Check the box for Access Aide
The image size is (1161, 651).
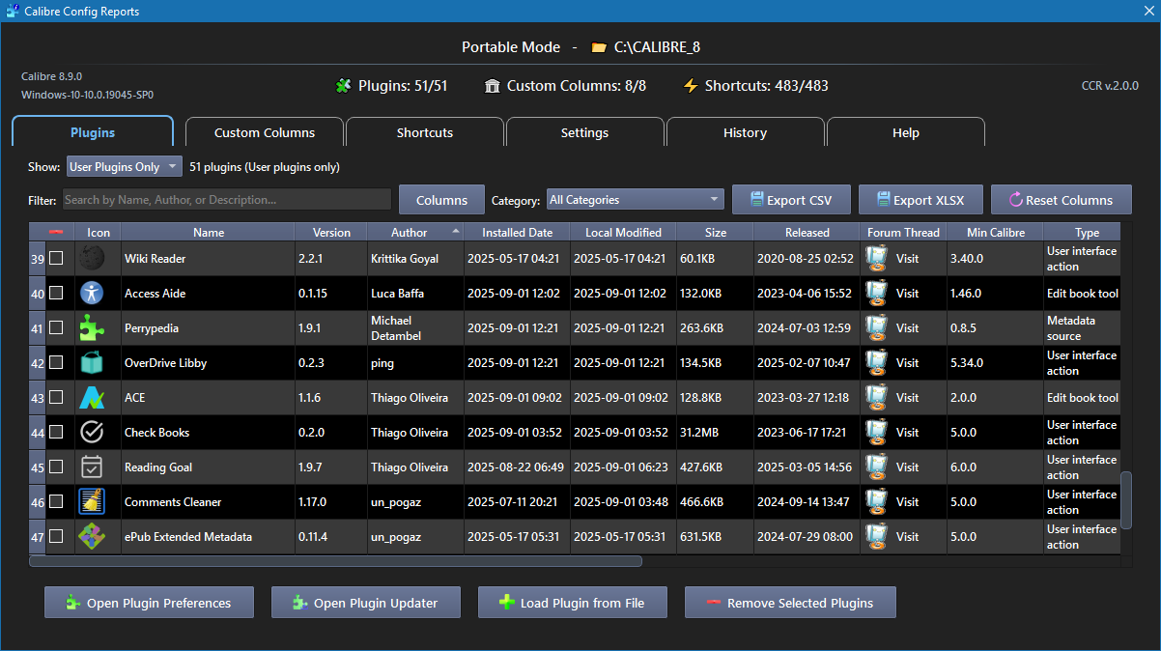(x=56, y=294)
